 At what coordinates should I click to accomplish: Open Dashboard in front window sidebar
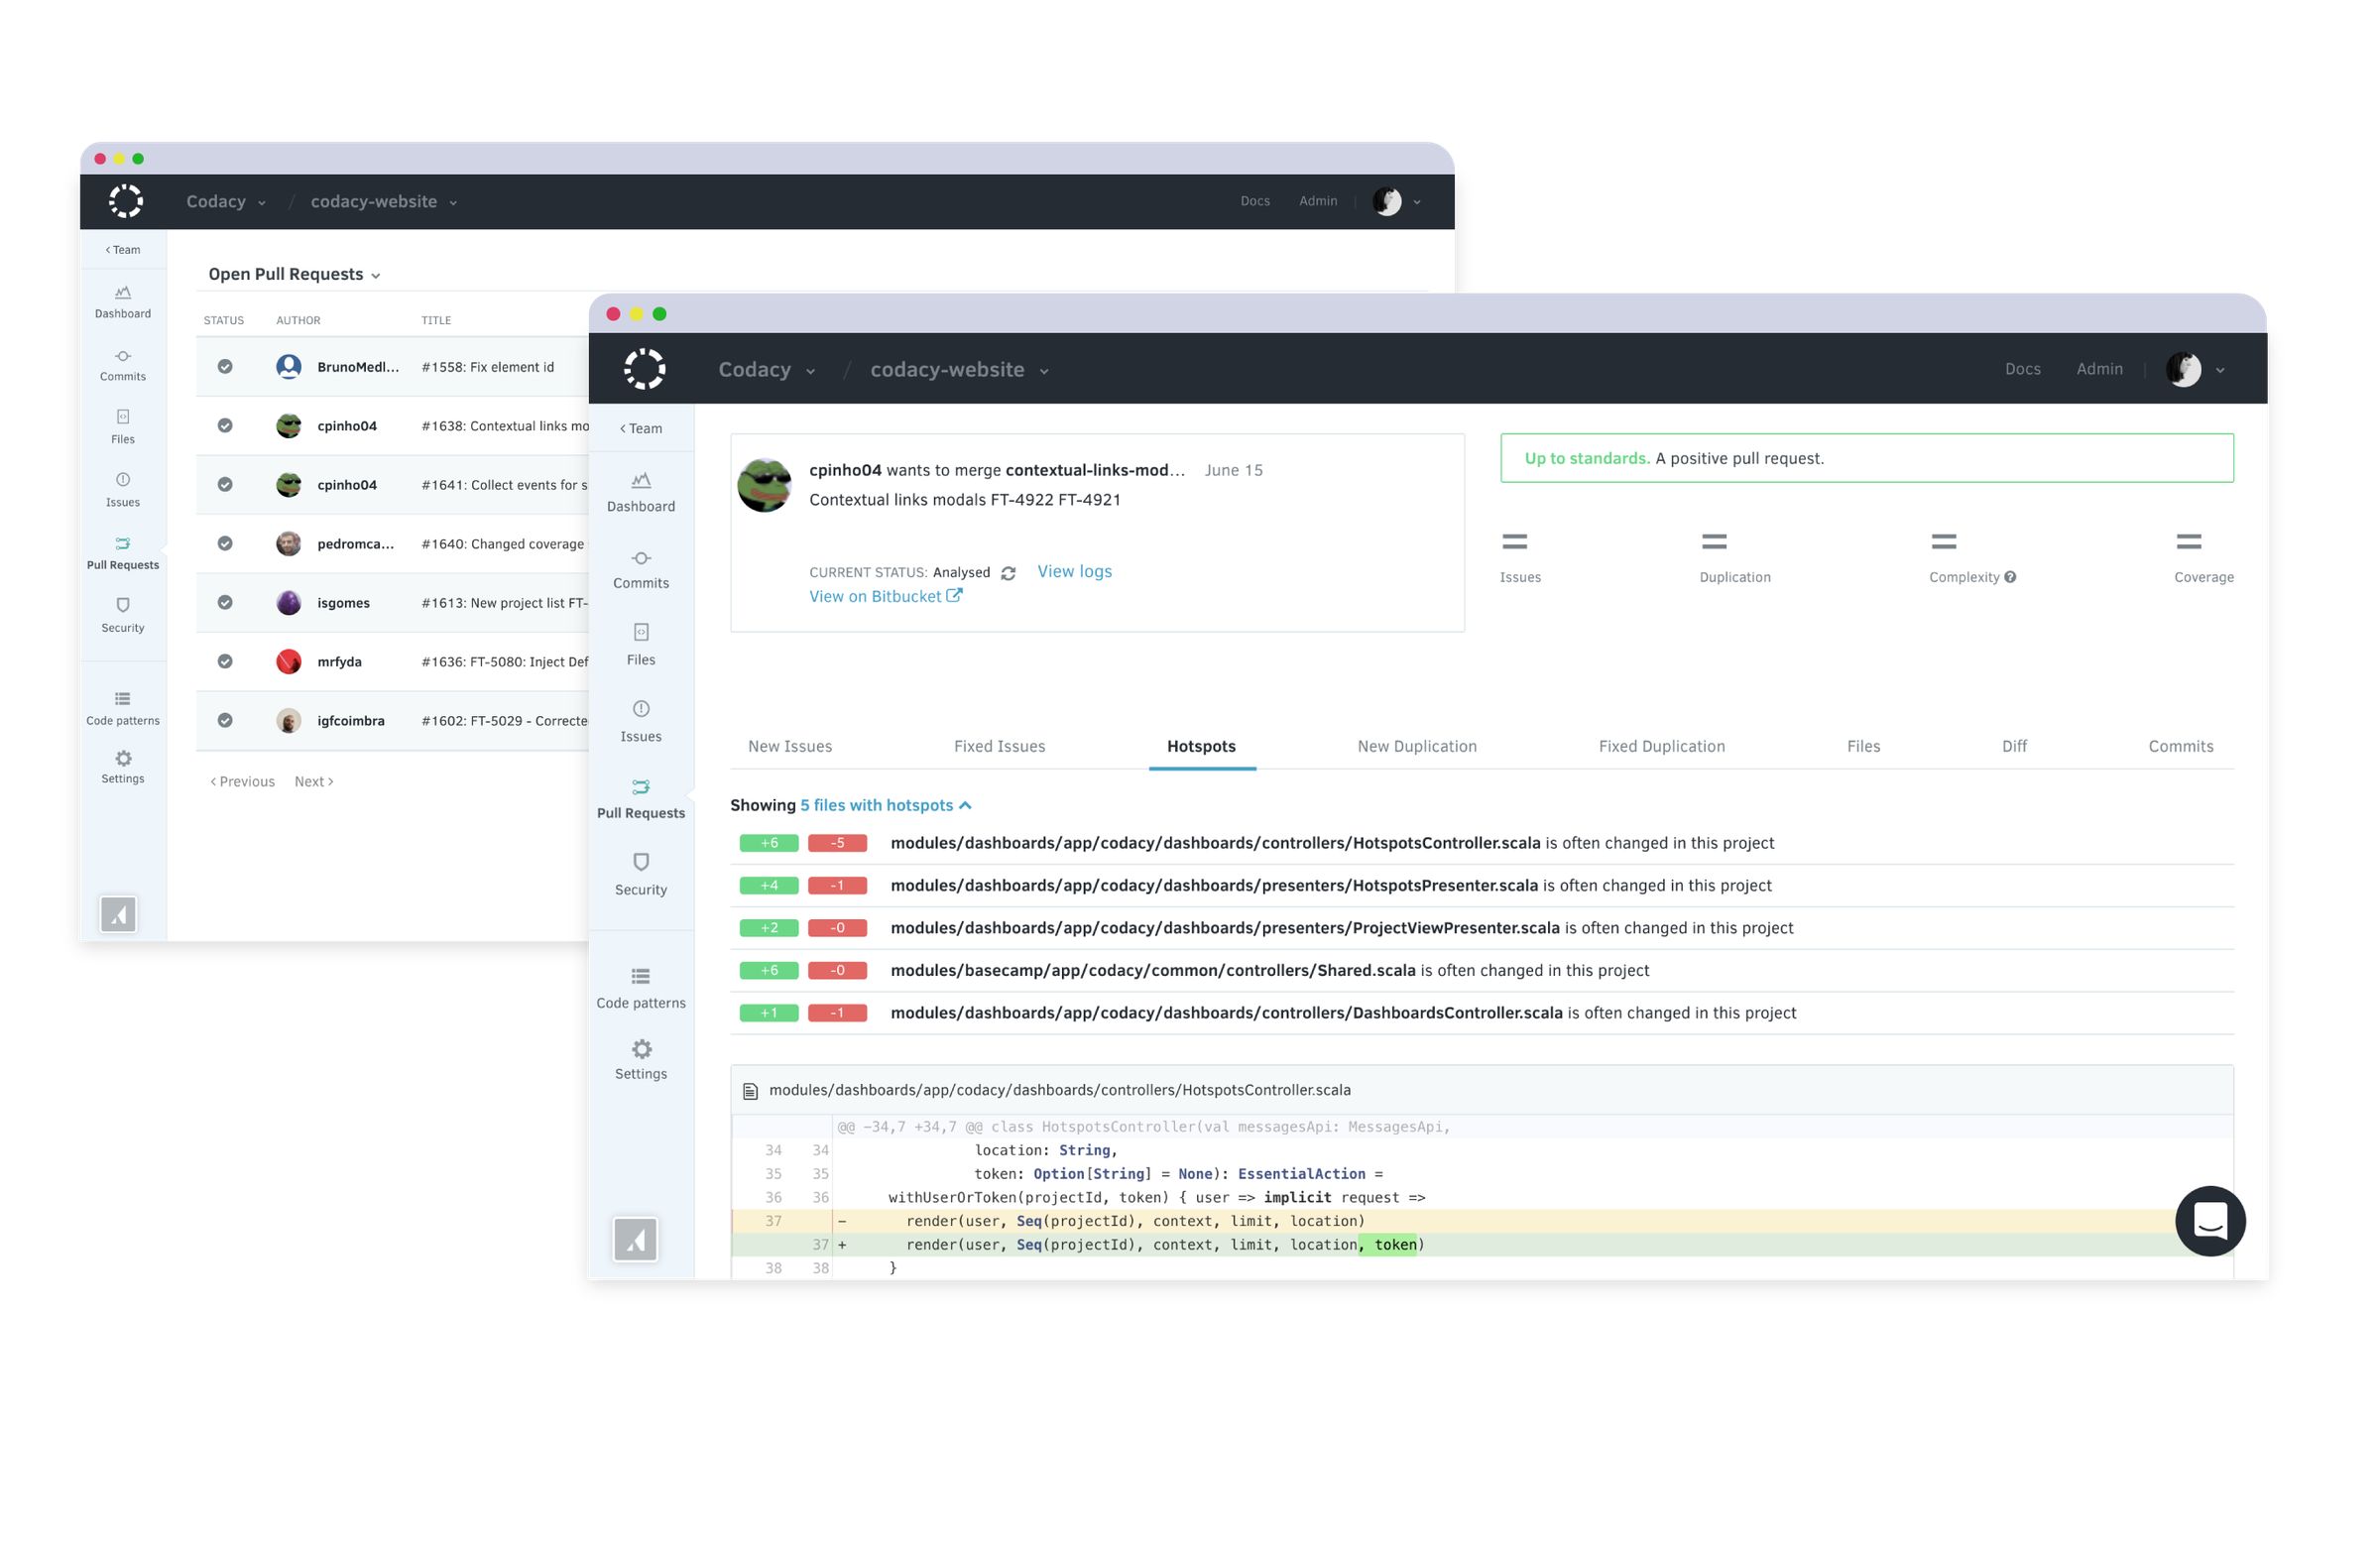641,492
